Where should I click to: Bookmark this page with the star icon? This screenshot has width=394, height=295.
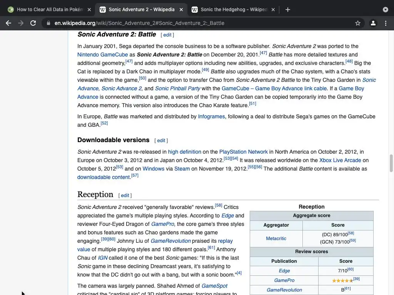point(358,23)
